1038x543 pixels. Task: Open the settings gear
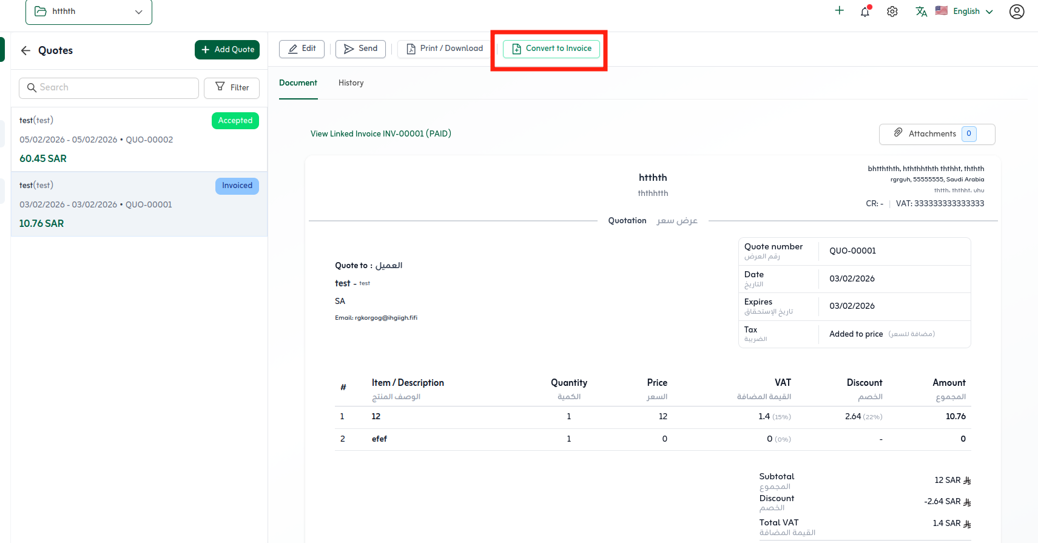892,12
